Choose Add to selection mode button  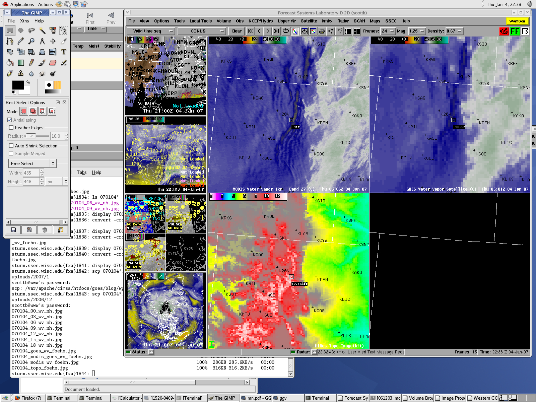(33, 111)
